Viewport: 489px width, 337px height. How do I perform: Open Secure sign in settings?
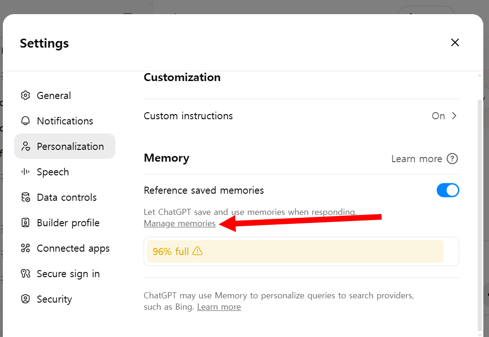coord(65,274)
